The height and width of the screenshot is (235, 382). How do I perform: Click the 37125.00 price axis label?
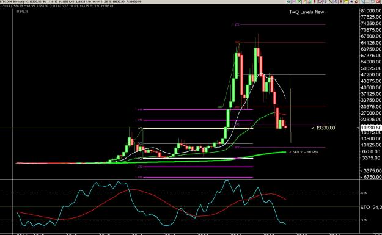point(371,94)
